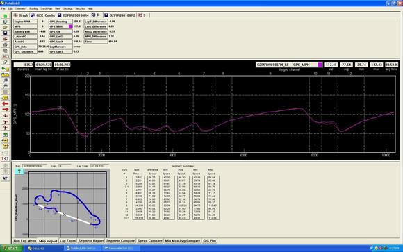Click the red left arrow toolbar icon
The width and height of the screenshot is (403, 252).
coord(5,103)
